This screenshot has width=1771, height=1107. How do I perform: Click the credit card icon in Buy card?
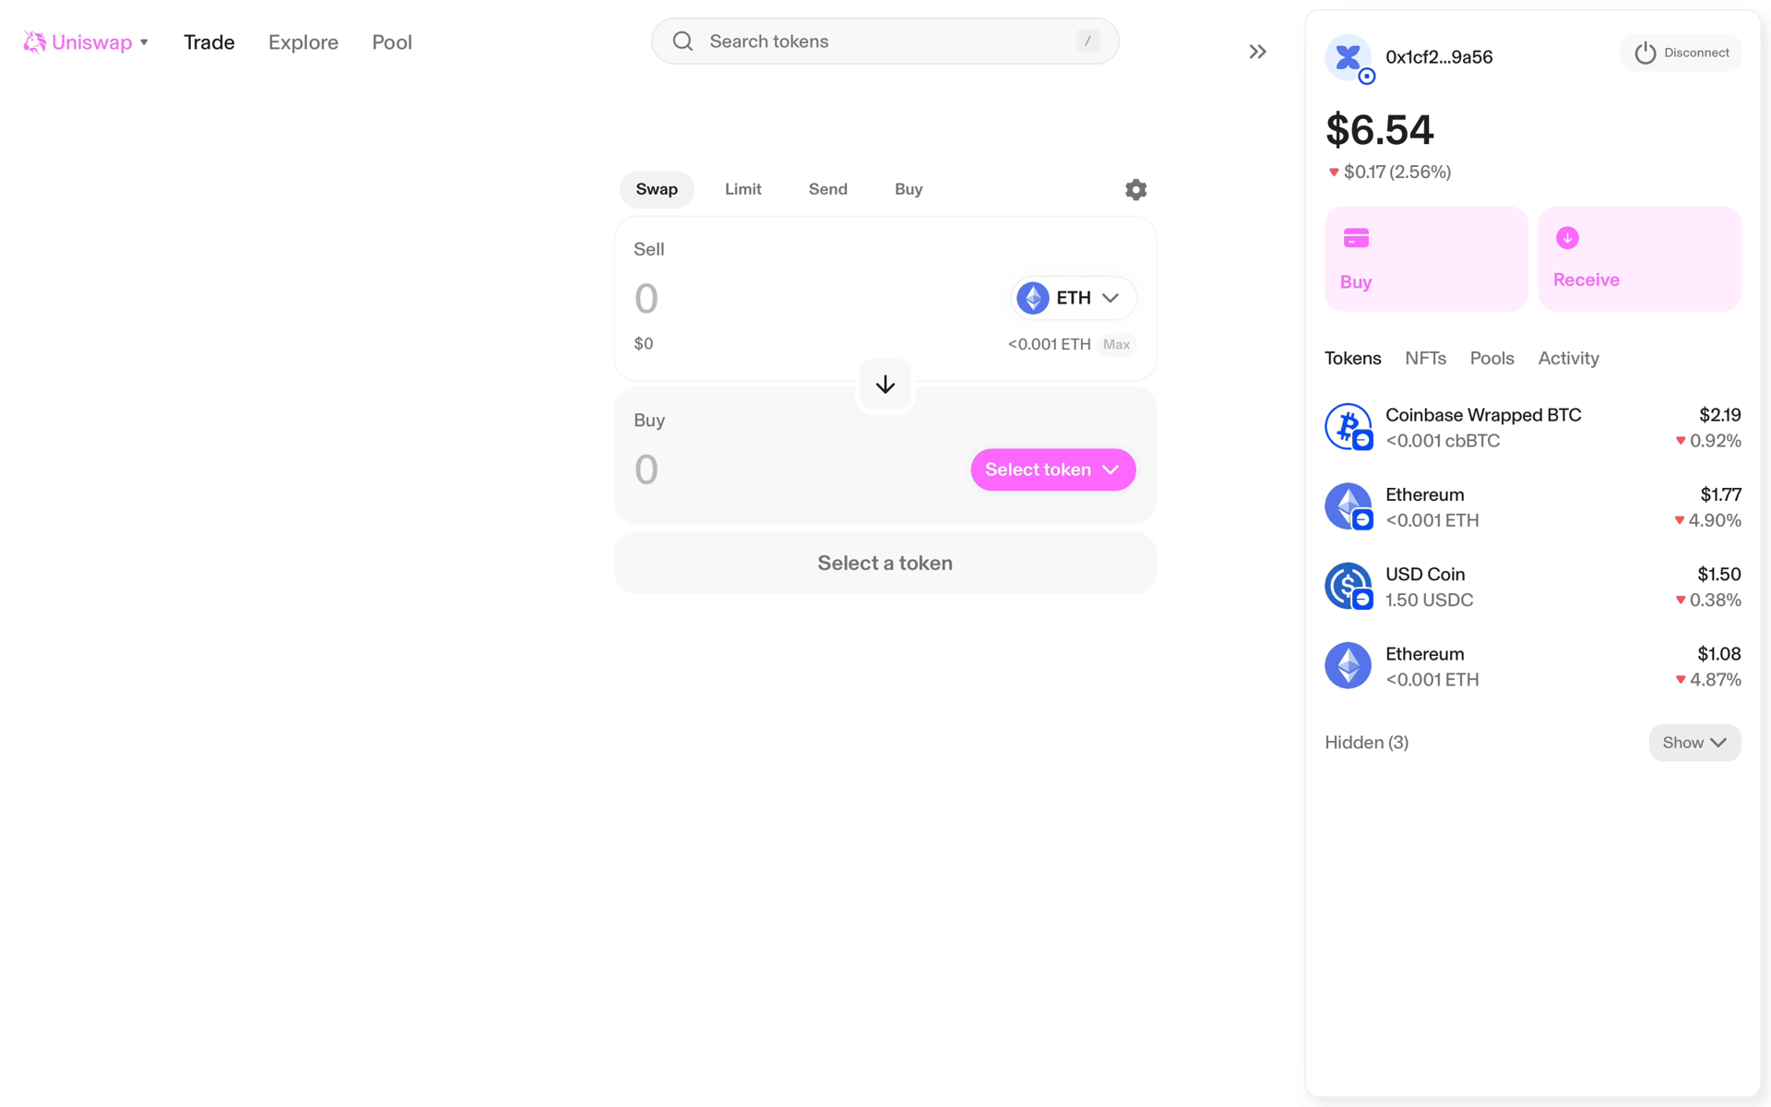click(x=1356, y=238)
